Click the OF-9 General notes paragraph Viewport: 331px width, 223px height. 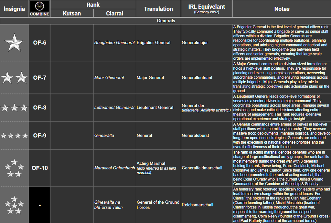tap(282, 136)
